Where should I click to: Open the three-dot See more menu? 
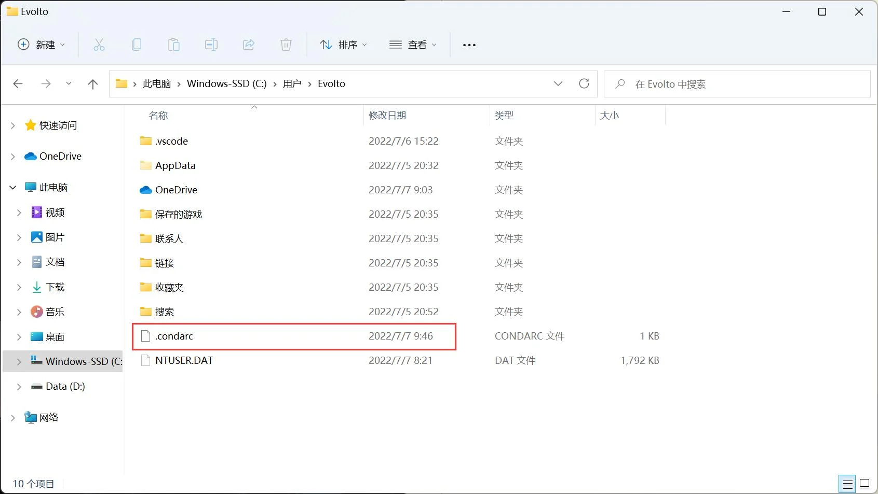point(469,45)
